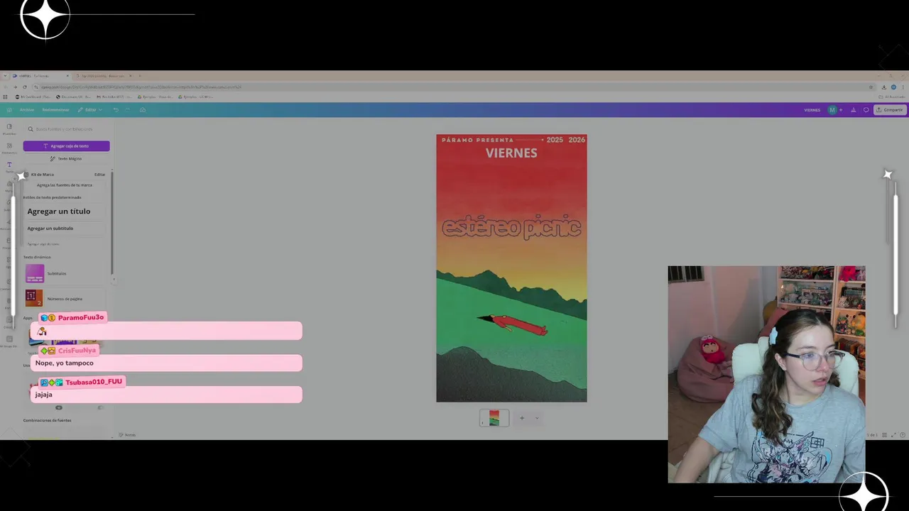The width and height of the screenshot is (909, 511).
Task: Select PÁRAMO PRESENTA text on poster
Action: click(477, 140)
